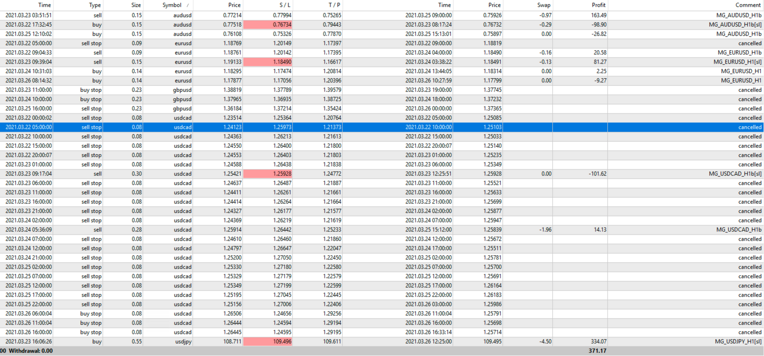The height and width of the screenshot is (356, 764).
Task: Click the swap value -0.97
Action: (x=545, y=15)
